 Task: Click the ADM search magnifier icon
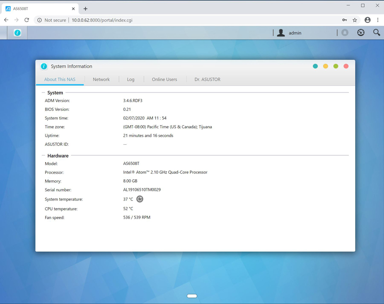[x=376, y=33]
